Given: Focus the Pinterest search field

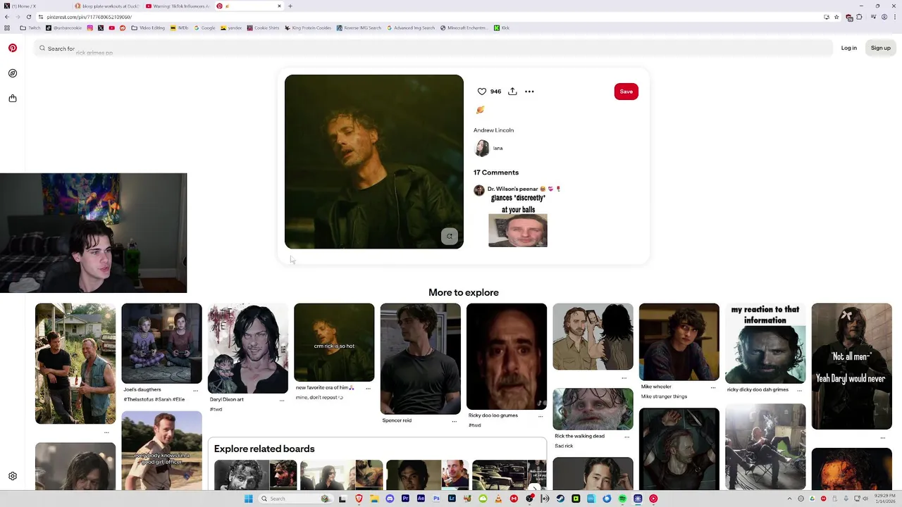Looking at the screenshot, I should pyautogui.click(x=433, y=48).
